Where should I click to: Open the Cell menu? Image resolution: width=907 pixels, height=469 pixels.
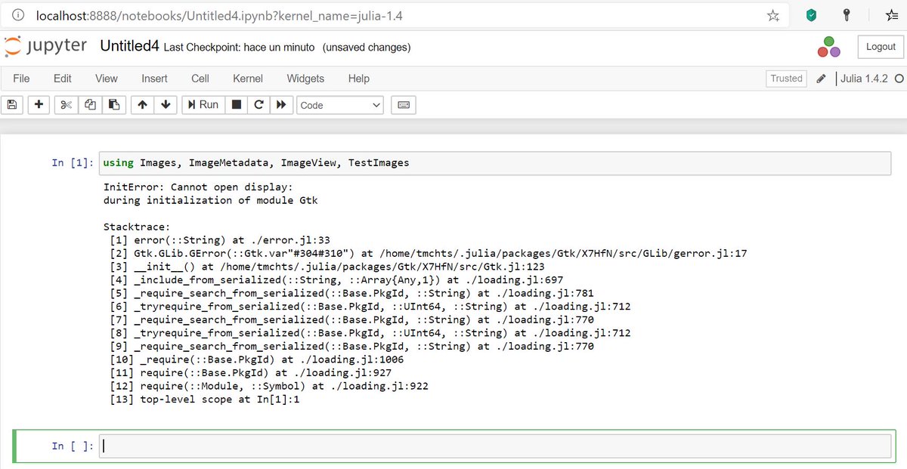click(x=200, y=79)
